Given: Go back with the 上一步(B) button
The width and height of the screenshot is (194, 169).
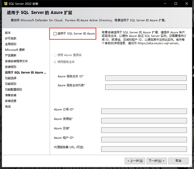Looking at the screenshot, I should 135,161.
